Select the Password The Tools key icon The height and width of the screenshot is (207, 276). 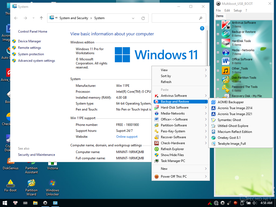[226, 89]
